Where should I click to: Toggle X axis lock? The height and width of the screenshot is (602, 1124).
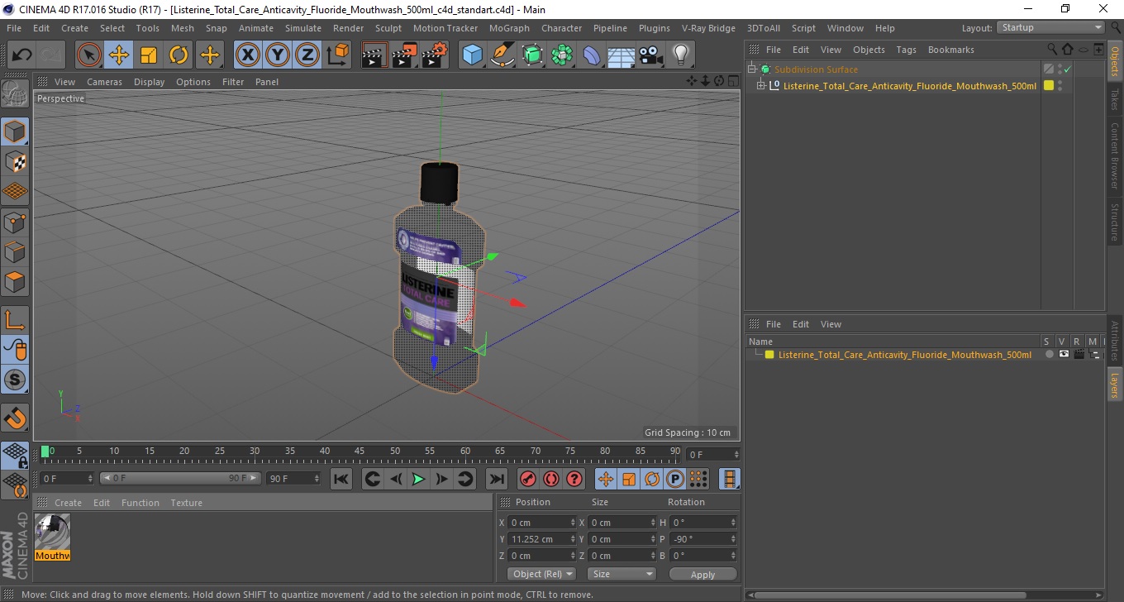pyautogui.click(x=247, y=55)
